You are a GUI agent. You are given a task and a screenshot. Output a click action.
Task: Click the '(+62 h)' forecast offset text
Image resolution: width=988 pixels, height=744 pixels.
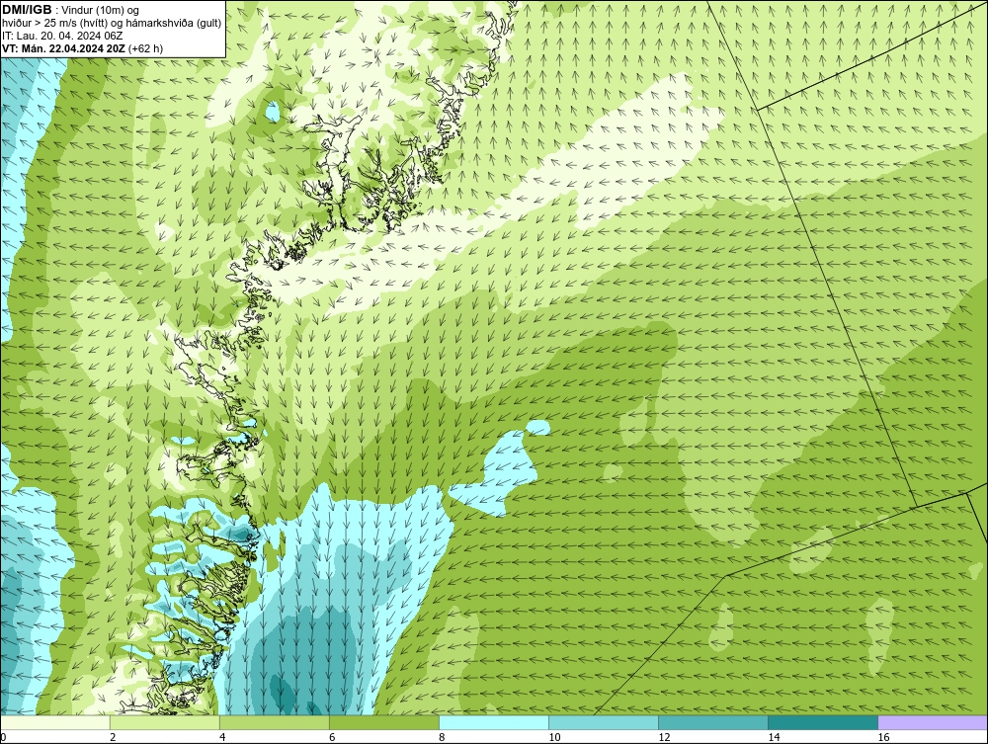point(145,48)
